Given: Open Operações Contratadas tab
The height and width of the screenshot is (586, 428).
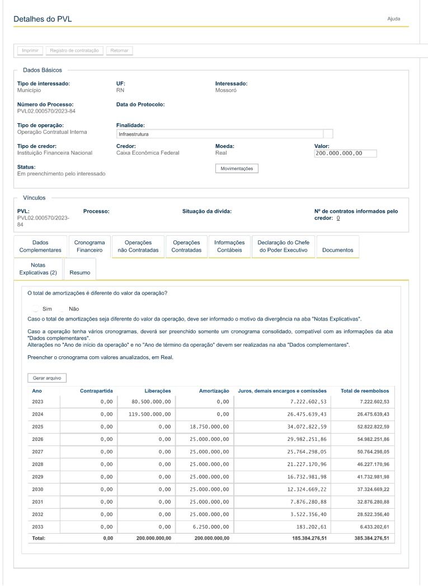Looking at the screenshot, I should 186,247.
